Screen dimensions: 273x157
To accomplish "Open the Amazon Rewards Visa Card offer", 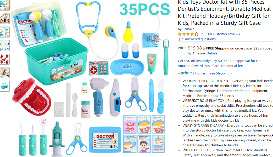I will click(219, 63).
